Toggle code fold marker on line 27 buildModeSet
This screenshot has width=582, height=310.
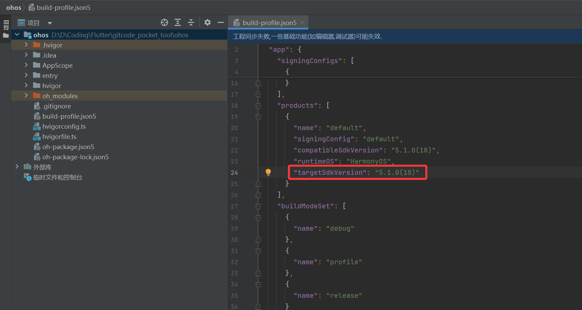pyautogui.click(x=258, y=206)
